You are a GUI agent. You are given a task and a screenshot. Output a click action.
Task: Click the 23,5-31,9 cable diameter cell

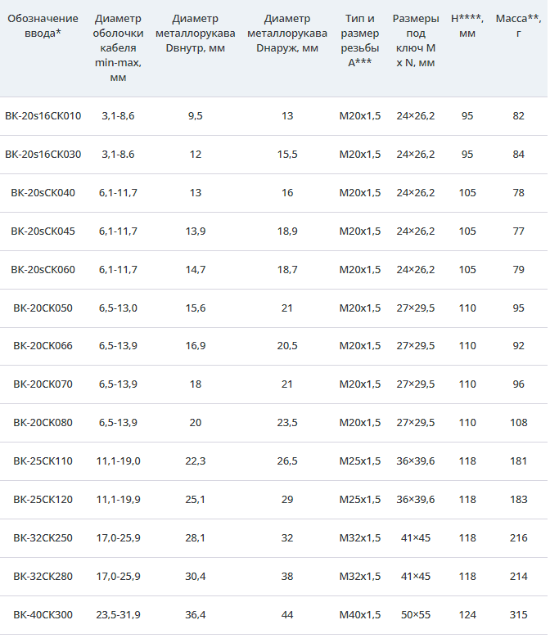click(118, 615)
